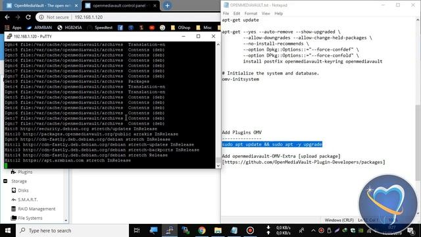Open the remote desktop taskbar icon
The height and width of the screenshot is (237, 421).
click(x=153, y=230)
